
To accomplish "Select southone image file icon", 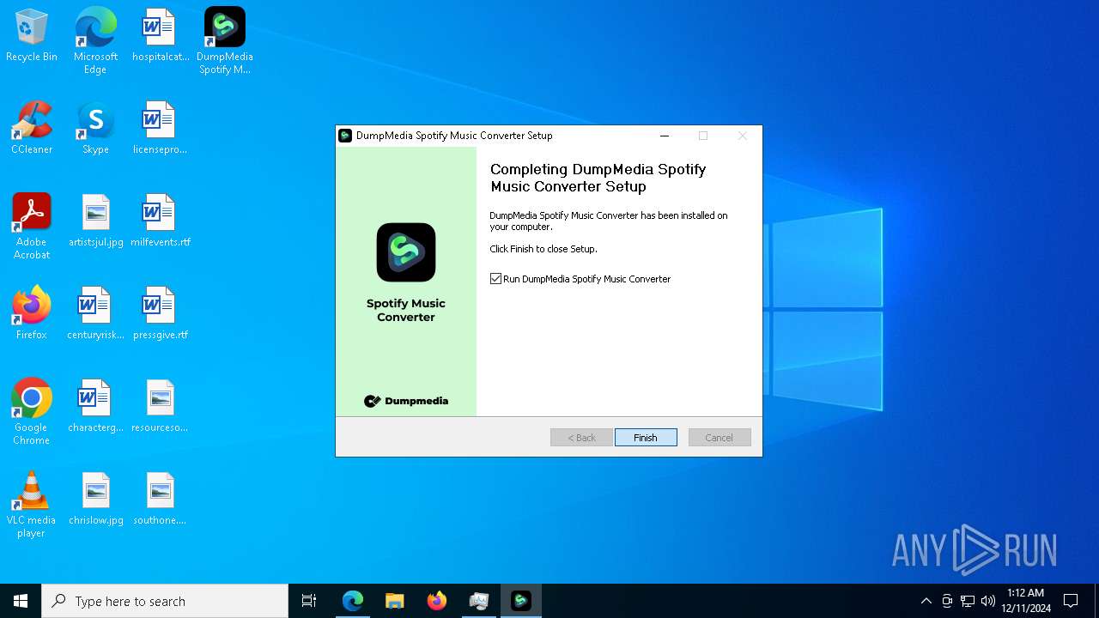I will [x=161, y=499].
